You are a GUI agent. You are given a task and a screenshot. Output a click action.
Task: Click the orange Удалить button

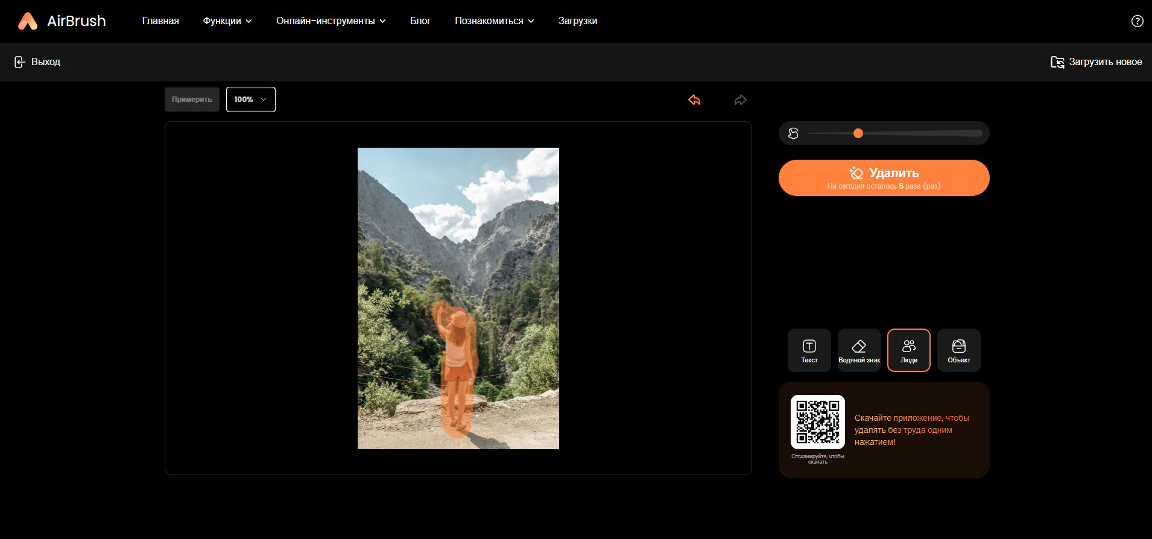(x=884, y=178)
